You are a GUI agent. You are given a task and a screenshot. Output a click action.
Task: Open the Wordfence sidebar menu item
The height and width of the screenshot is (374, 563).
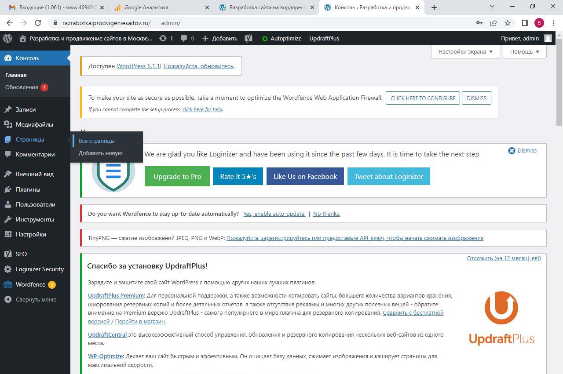click(x=30, y=284)
